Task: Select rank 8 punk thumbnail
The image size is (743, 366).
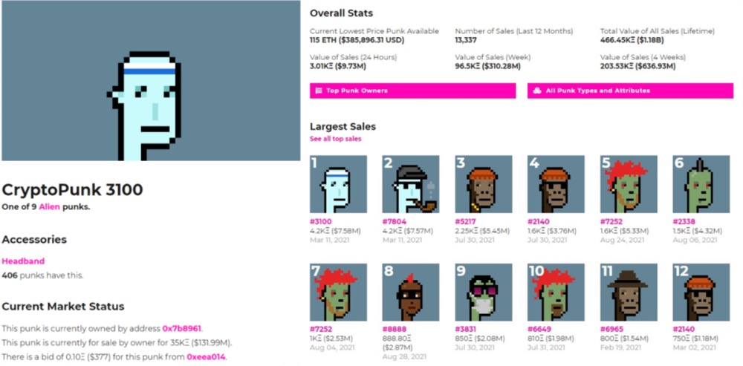Action: pyautogui.click(x=410, y=292)
